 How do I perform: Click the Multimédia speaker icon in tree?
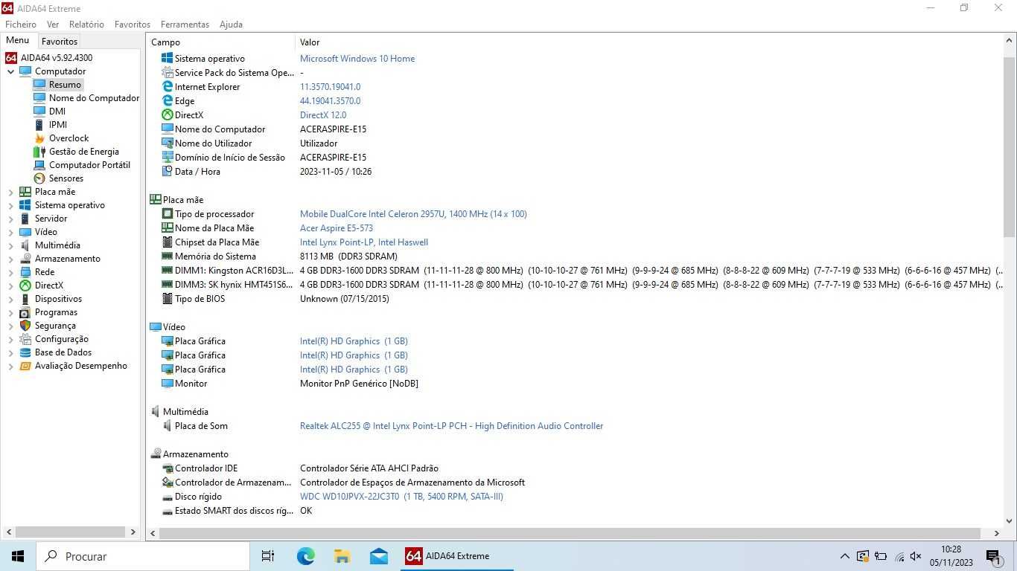coord(25,245)
